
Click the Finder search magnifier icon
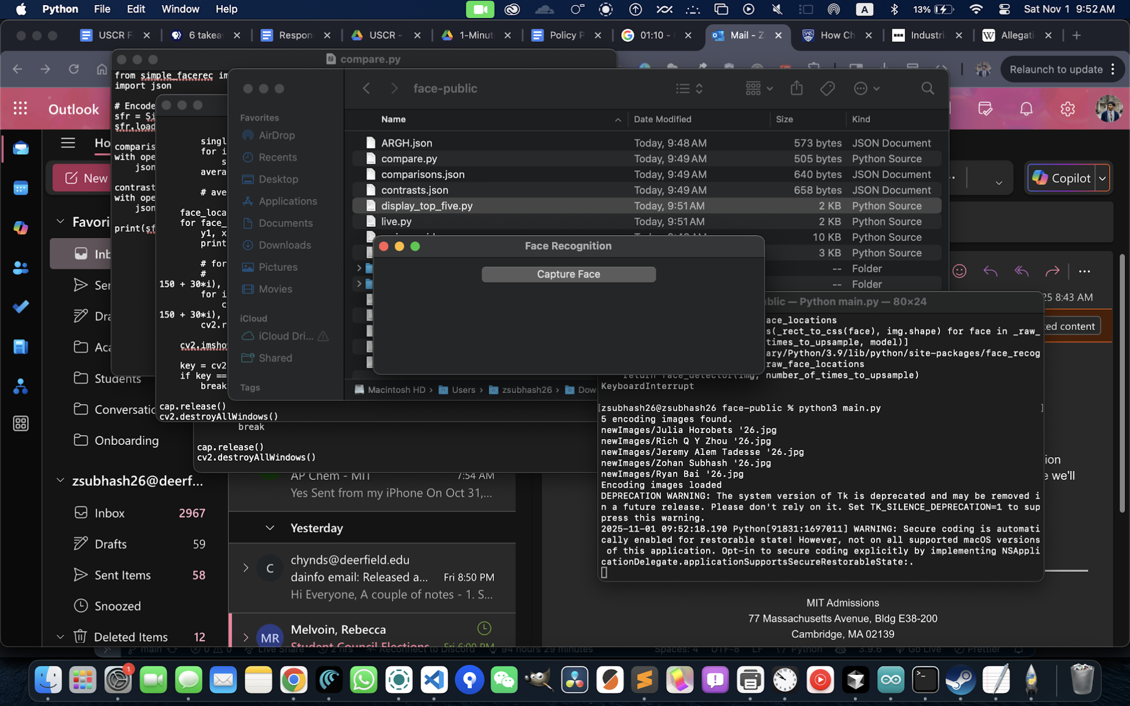tap(927, 88)
